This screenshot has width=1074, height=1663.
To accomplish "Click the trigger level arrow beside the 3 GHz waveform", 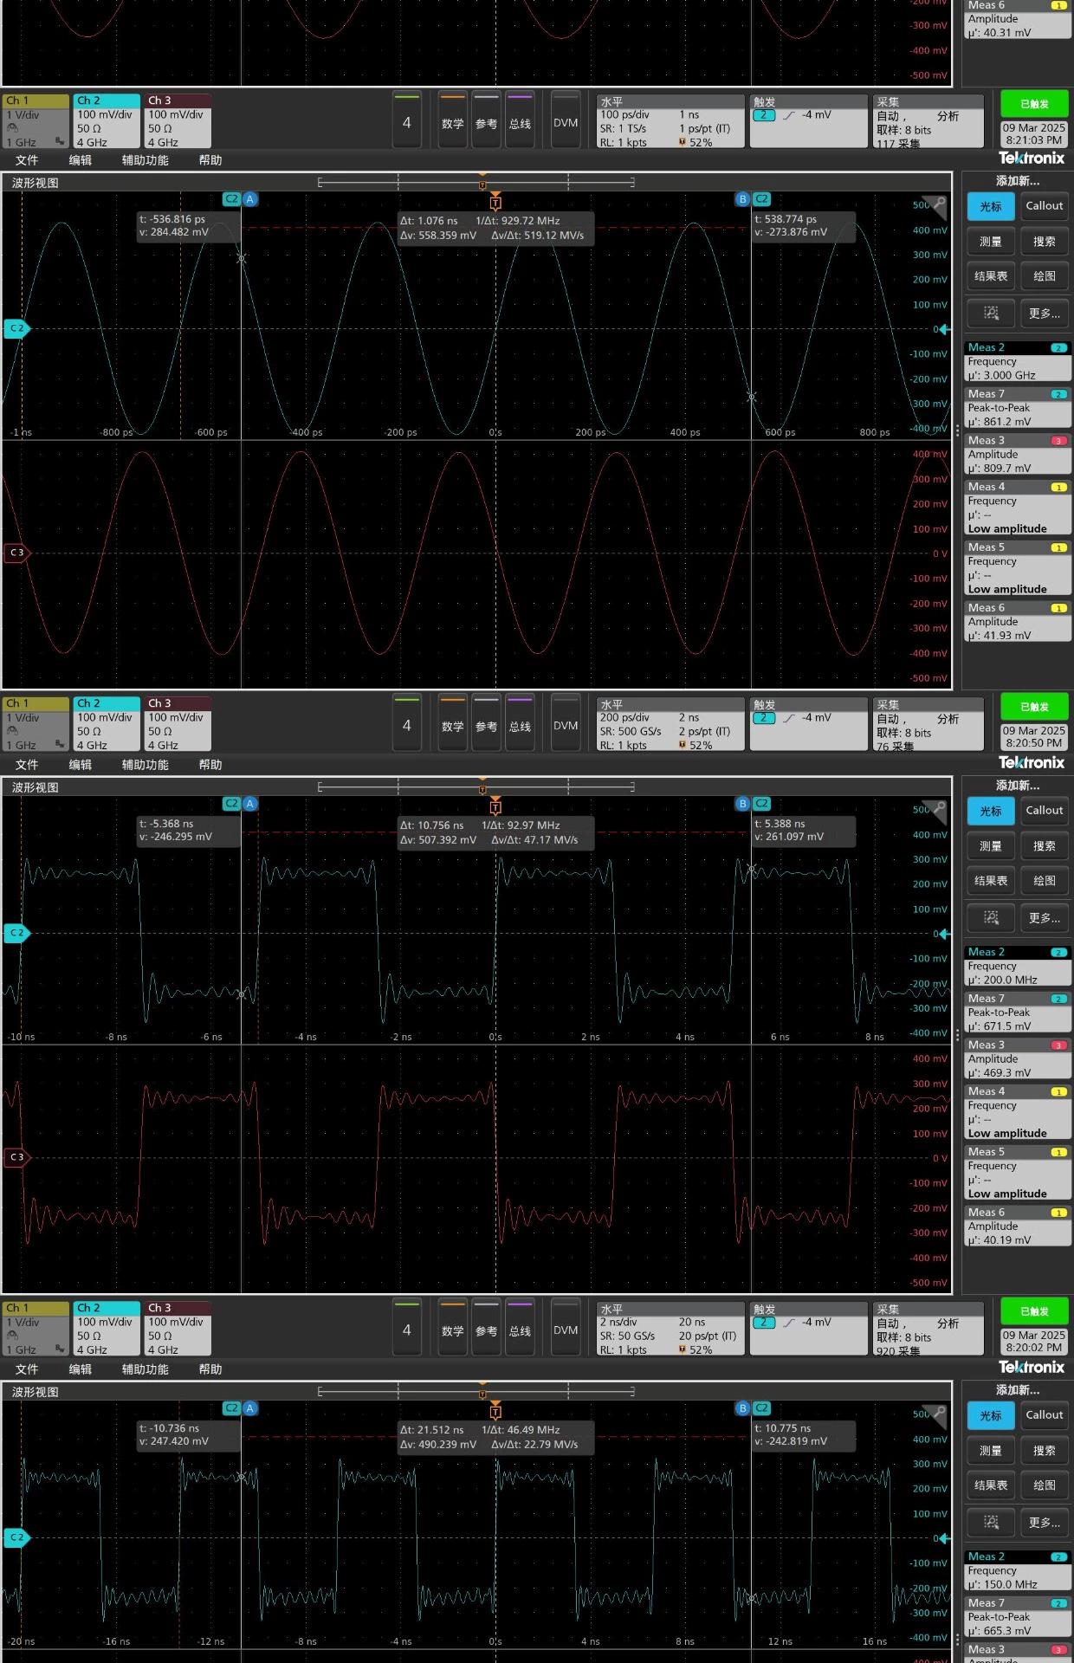I will tap(944, 329).
